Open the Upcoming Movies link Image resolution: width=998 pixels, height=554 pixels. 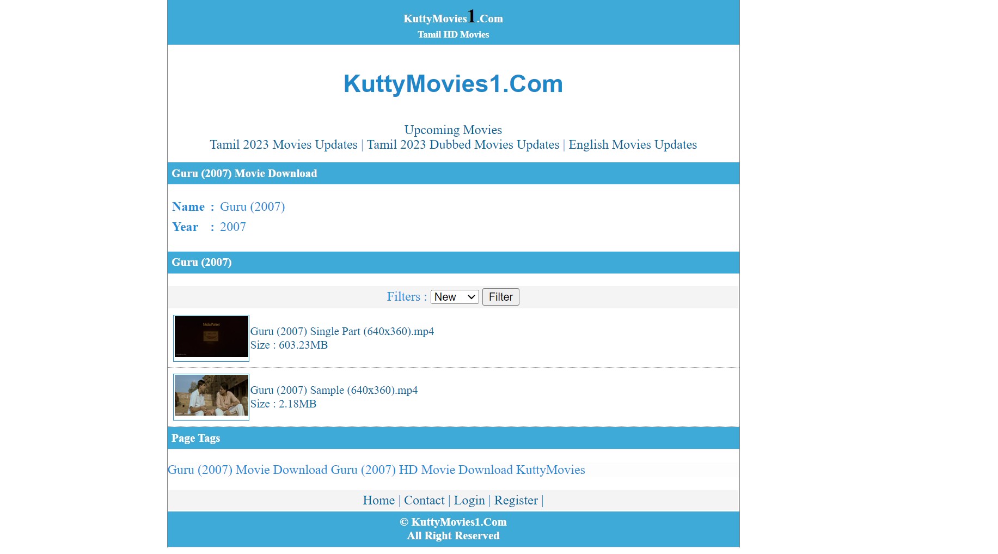(x=453, y=130)
